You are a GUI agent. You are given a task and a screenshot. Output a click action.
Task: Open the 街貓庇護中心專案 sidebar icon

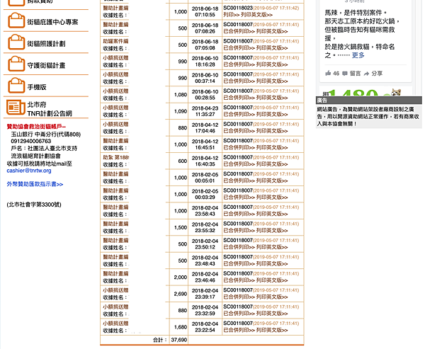pos(16,21)
